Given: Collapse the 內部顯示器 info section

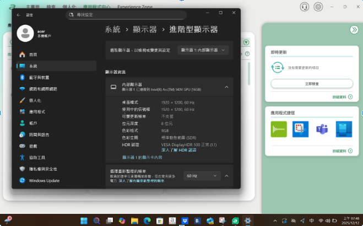Looking at the screenshot, I should pos(226,87).
